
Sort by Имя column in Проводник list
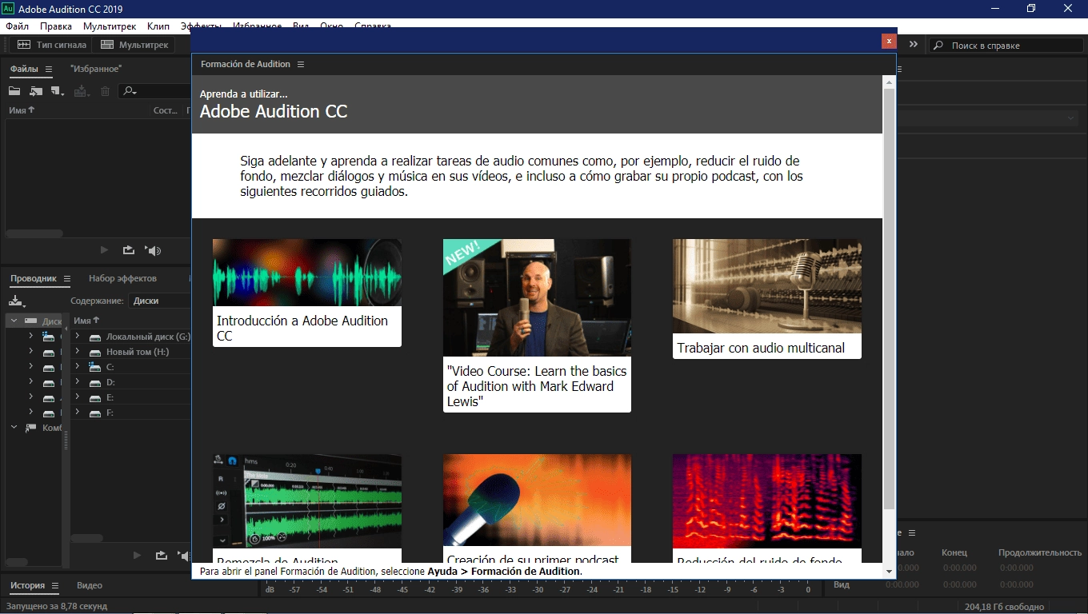point(86,321)
